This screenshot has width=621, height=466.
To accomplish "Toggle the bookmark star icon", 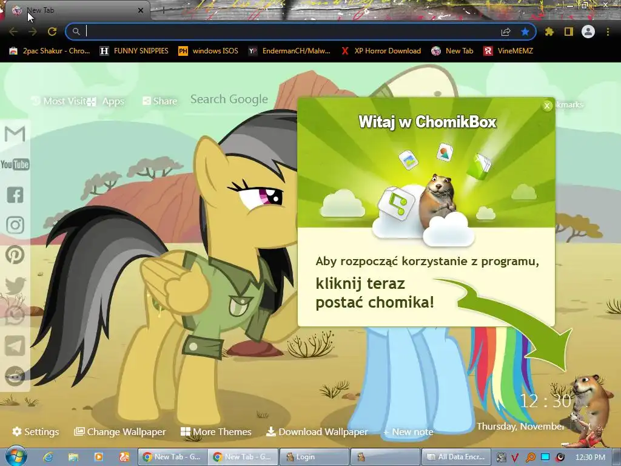I will (x=525, y=32).
